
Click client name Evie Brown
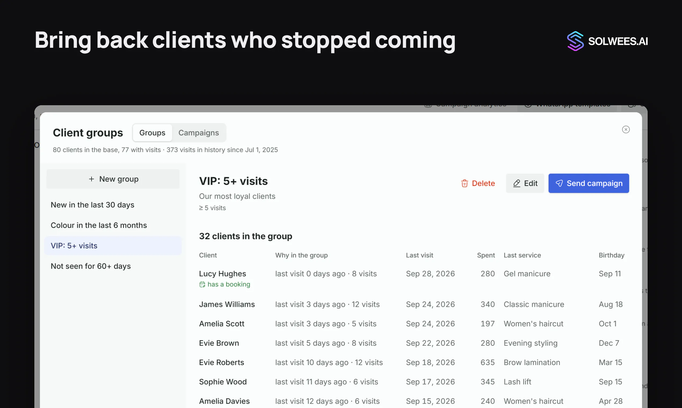coord(219,343)
